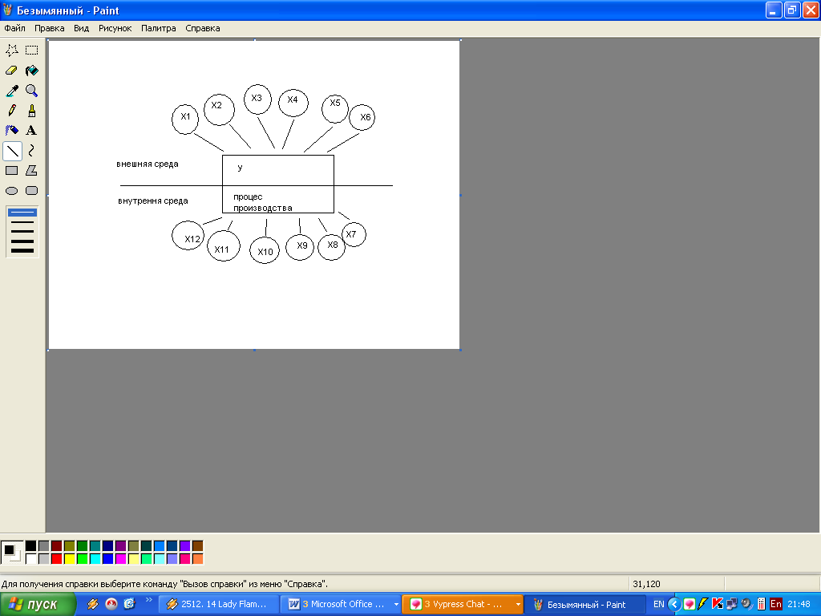Open the Справка menu
Image resolution: width=821 pixels, height=616 pixels.
203,28
